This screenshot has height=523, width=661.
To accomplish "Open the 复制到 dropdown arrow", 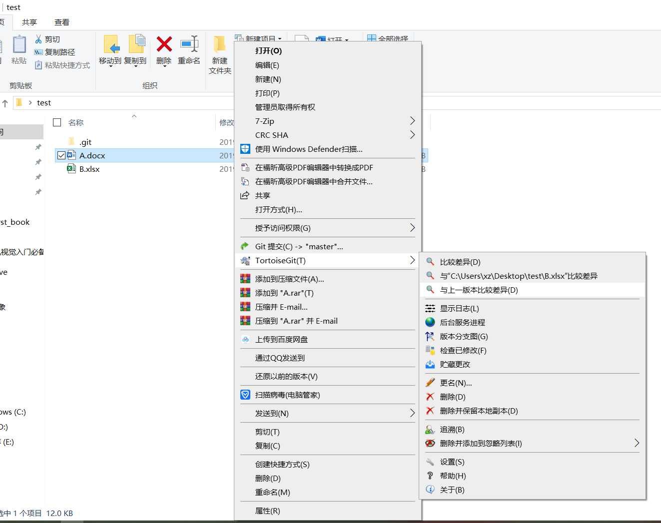I will click(135, 67).
